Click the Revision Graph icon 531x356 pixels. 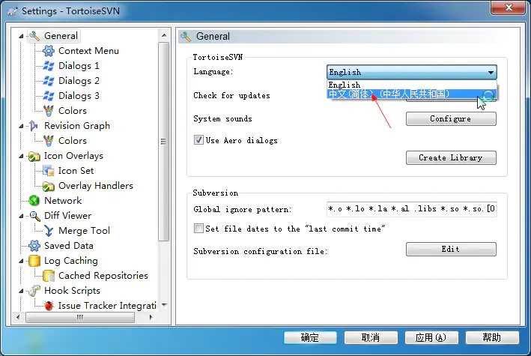pyautogui.click(x=34, y=126)
